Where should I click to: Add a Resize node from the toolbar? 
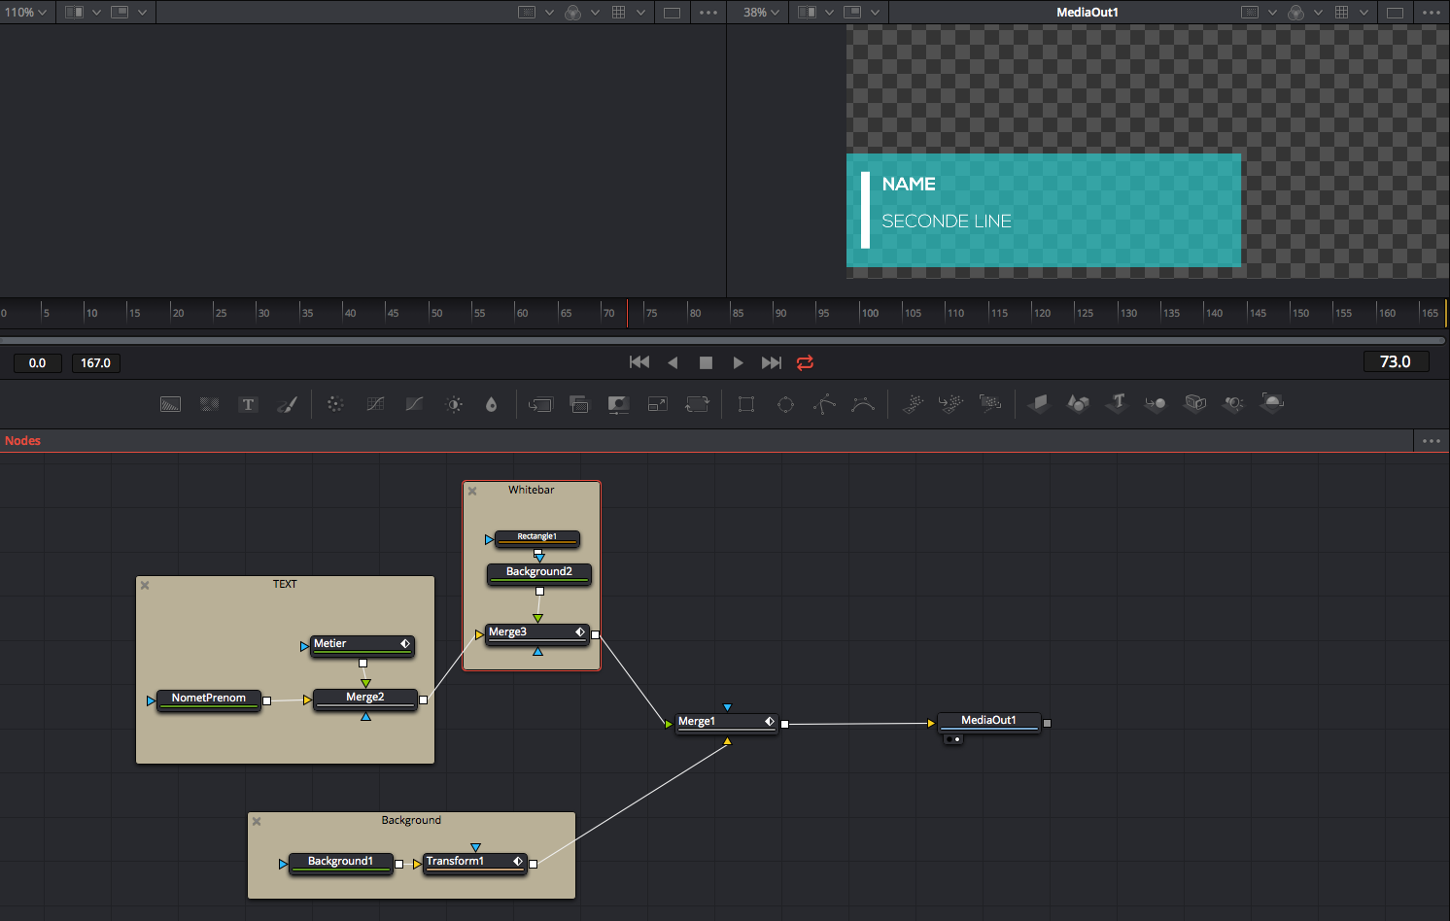pyautogui.click(x=658, y=404)
